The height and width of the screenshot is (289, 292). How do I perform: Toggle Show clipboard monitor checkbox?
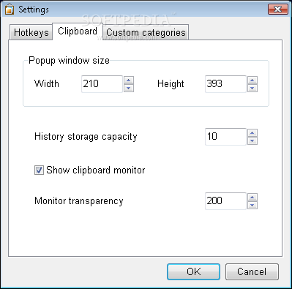click(x=39, y=170)
